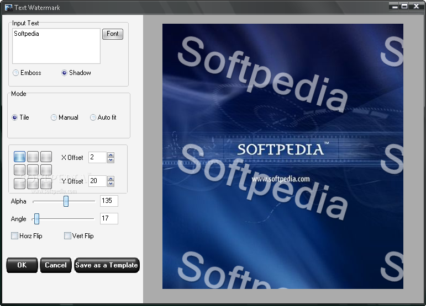Select the bottom-right alignment position button
The image size is (426, 306).
pyautogui.click(x=46, y=184)
